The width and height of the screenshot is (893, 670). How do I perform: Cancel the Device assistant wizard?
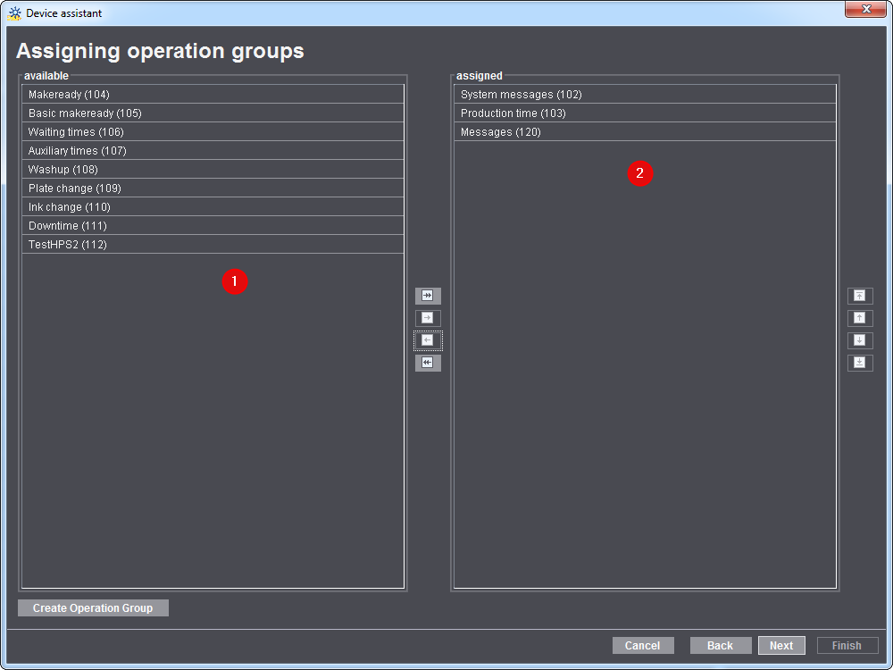(642, 646)
